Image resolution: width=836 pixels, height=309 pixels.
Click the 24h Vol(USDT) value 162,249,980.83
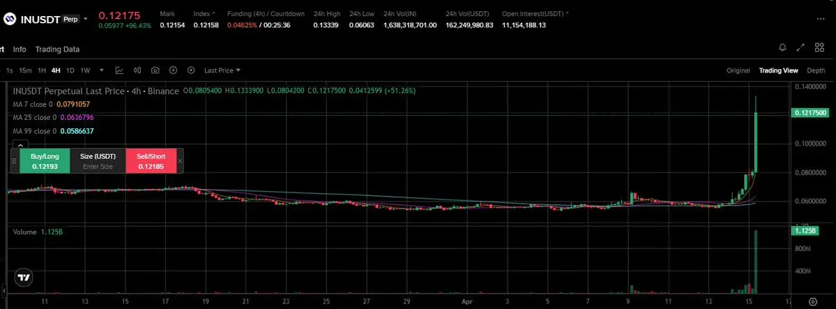click(x=470, y=25)
